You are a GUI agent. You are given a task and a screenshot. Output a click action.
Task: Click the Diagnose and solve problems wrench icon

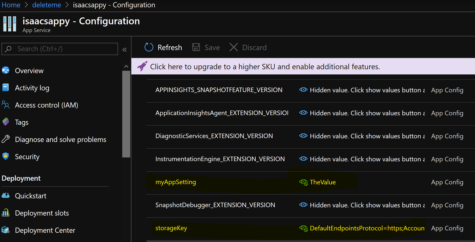[x=6, y=139]
